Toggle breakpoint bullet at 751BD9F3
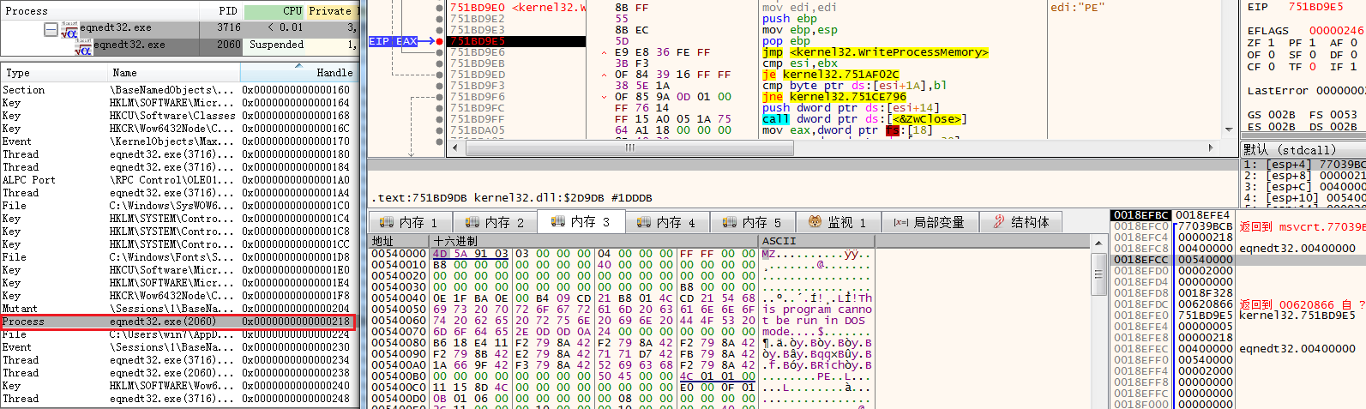The image size is (1366, 409). 440,86
